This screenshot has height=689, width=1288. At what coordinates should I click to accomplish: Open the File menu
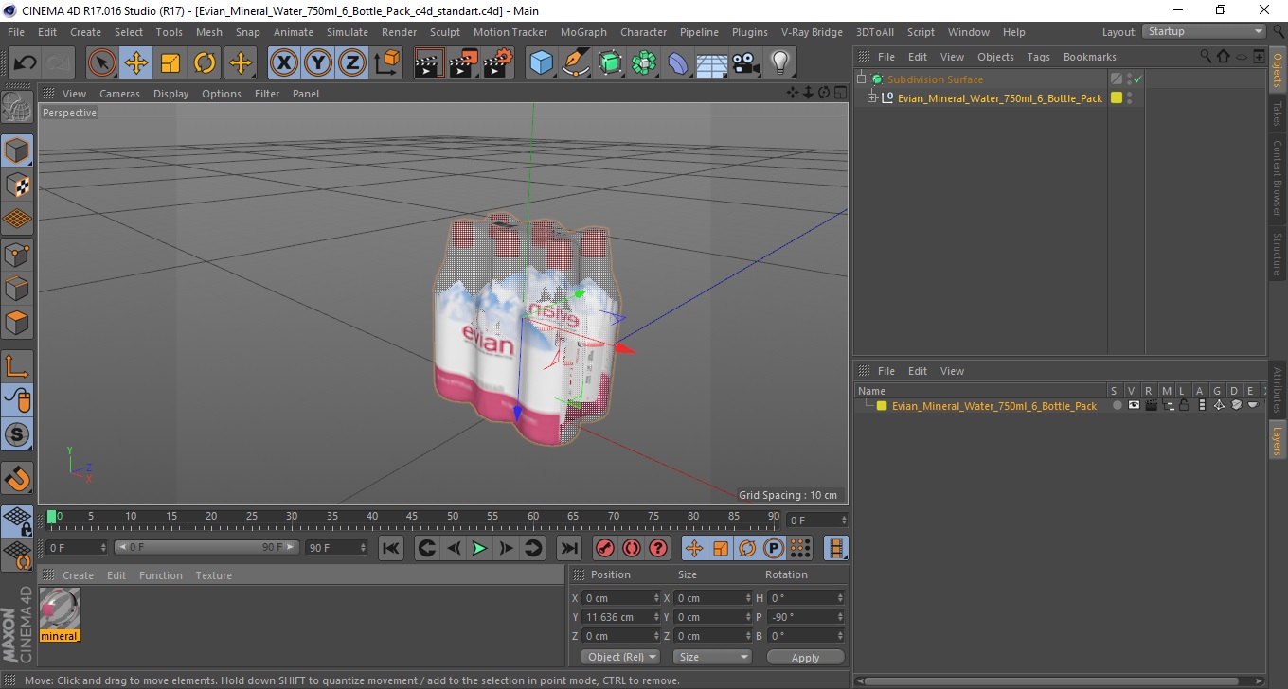click(16, 32)
